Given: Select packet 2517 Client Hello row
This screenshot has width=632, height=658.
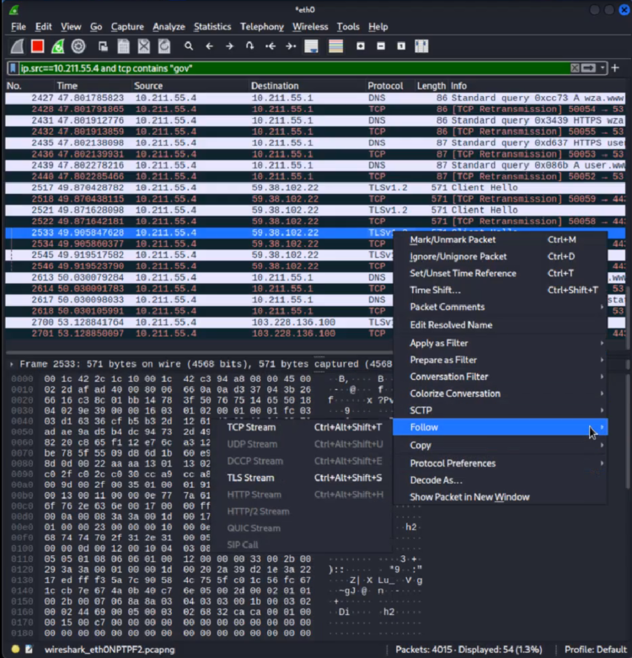Looking at the screenshot, I should pyautogui.click(x=315, y=188).
